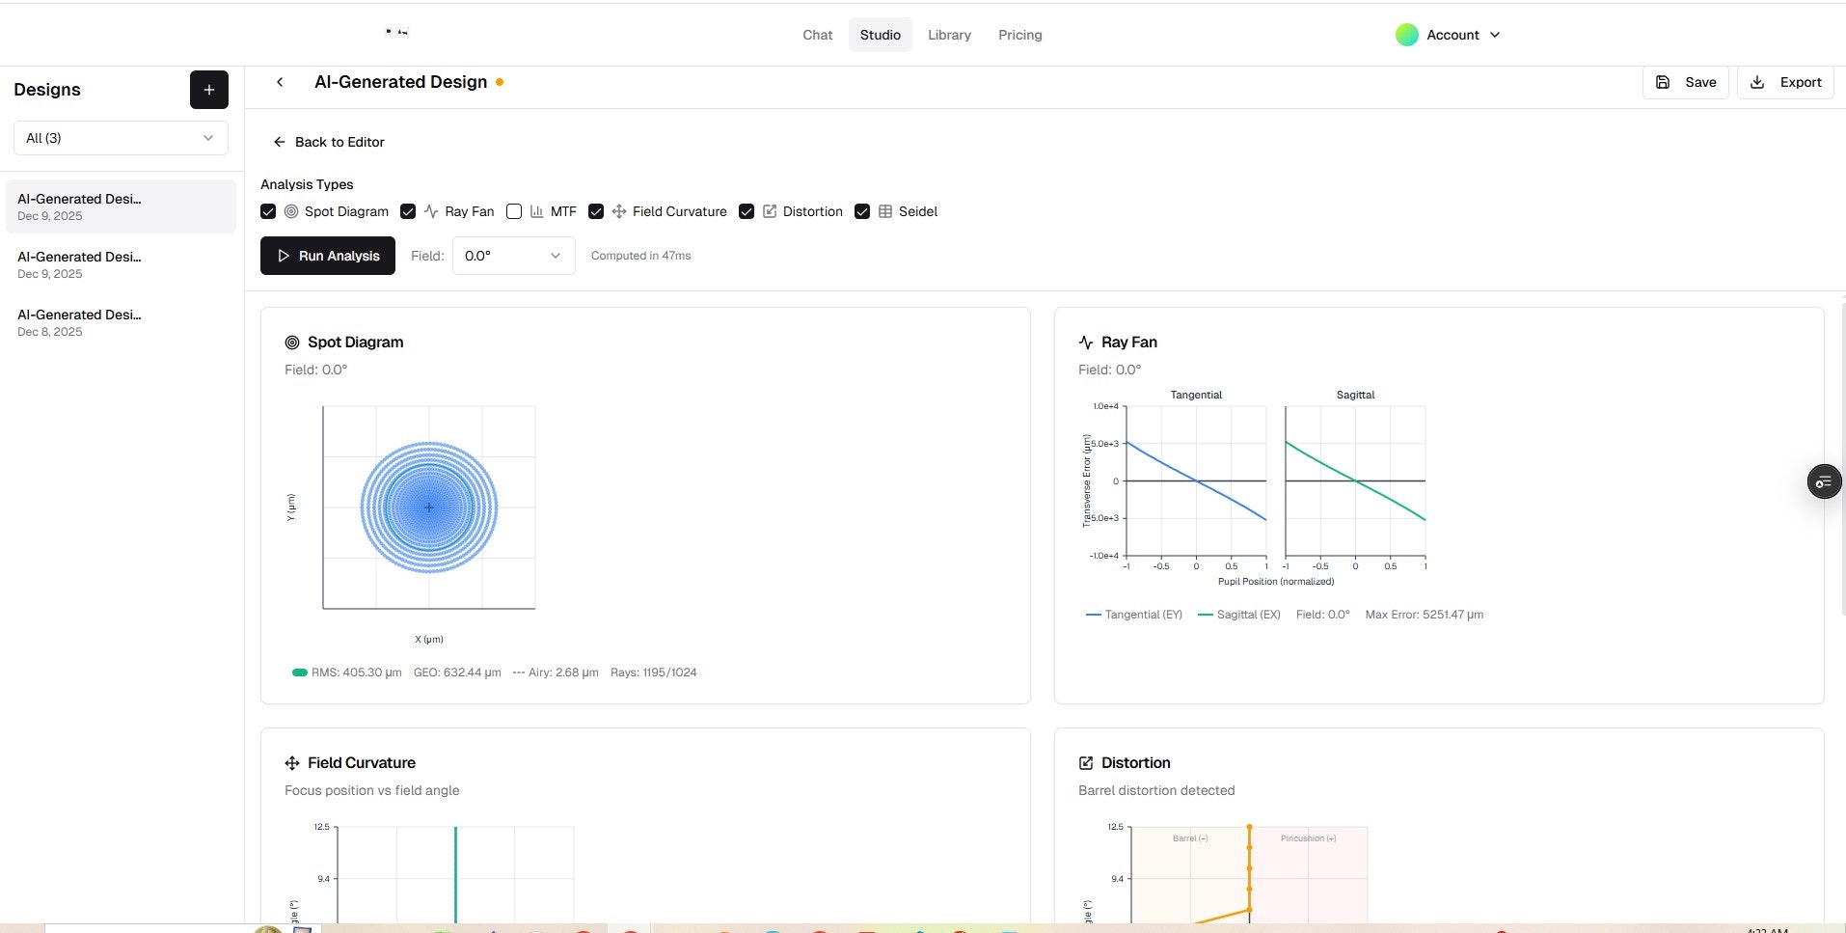1846x933 pixels.
Task: Click the Spot Diagram target icon header
Action: click(292, 342)
